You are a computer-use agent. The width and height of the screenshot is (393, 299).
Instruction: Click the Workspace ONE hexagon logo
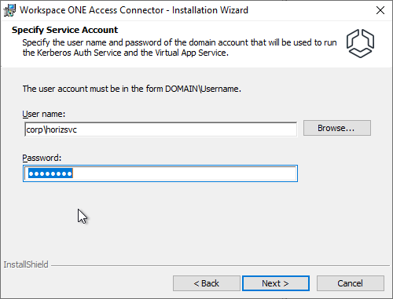click(360, 43)
